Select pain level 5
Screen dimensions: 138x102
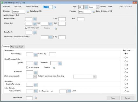pos(126,73)
